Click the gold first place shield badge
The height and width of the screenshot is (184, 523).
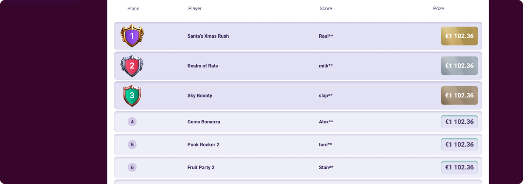coord(132,36)
